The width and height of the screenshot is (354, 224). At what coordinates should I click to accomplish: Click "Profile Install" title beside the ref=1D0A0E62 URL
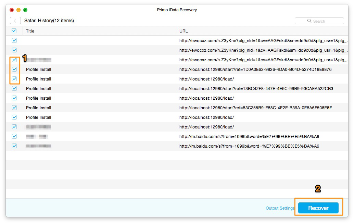(38, 69)
